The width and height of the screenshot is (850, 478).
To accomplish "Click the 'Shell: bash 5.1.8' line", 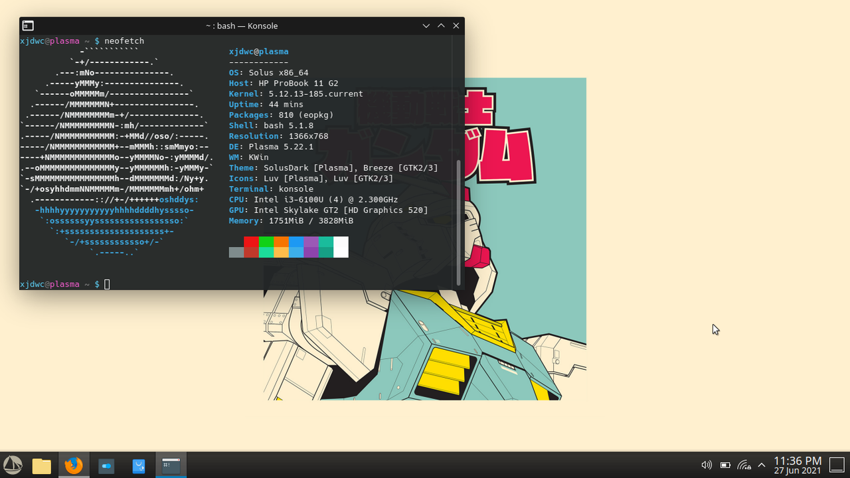I will pos(272,125).
